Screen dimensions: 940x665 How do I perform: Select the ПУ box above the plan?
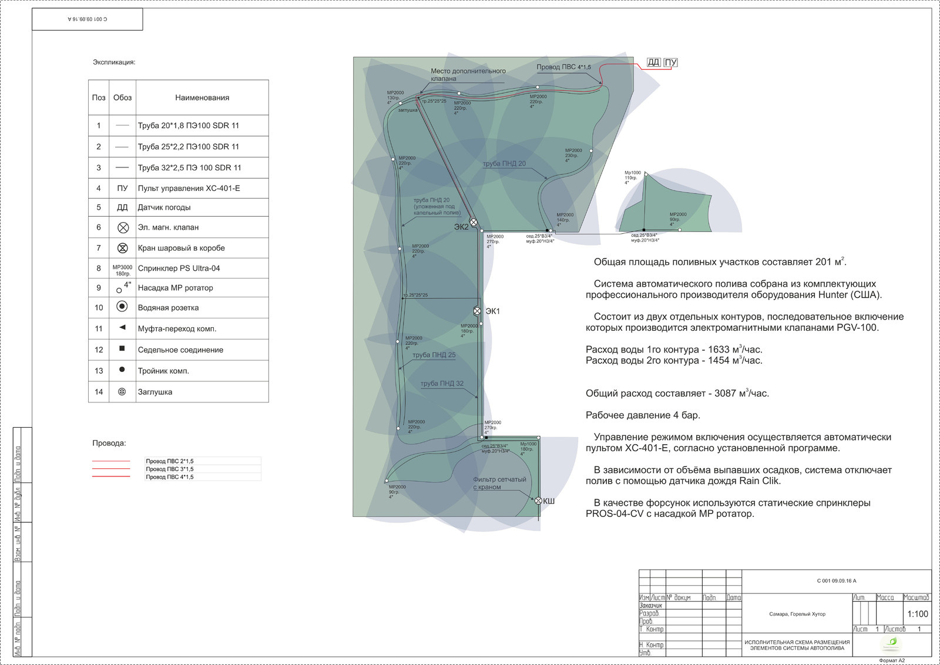pos(670,62)
